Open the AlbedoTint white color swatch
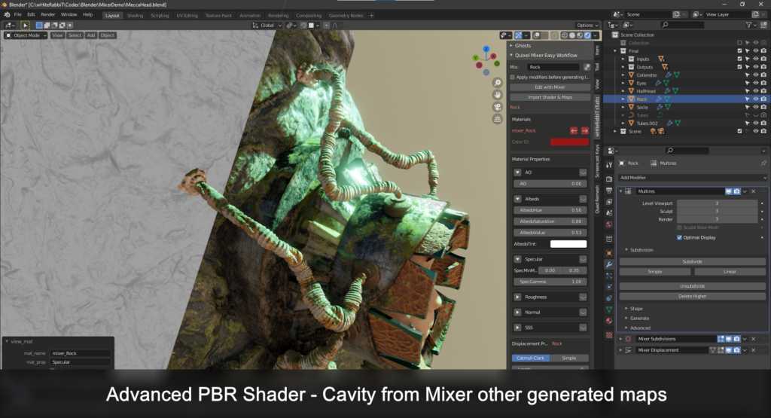 pyautogui.click(x=568, y=244)
